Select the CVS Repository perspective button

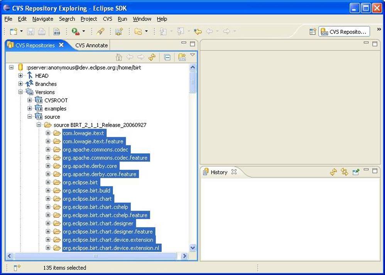coord(344,32)
